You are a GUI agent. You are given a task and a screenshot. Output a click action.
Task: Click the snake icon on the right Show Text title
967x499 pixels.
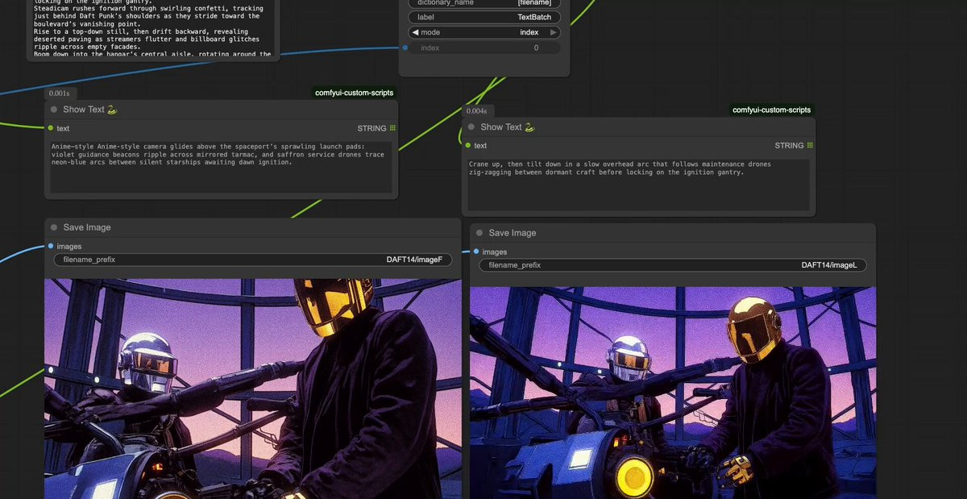pyautogui.click(x=529, y=127)
